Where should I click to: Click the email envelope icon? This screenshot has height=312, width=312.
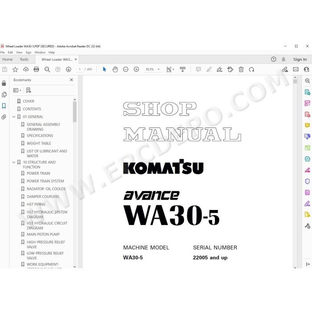(296, 69)
